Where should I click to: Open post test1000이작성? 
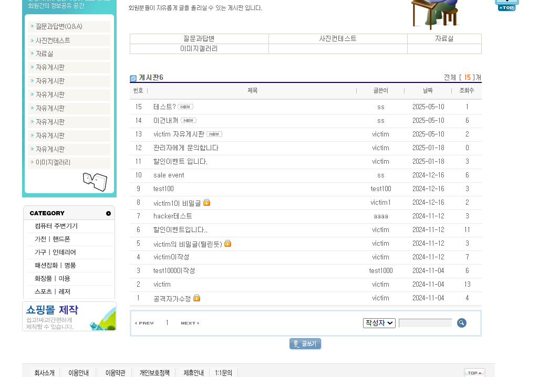coord(174,270)
